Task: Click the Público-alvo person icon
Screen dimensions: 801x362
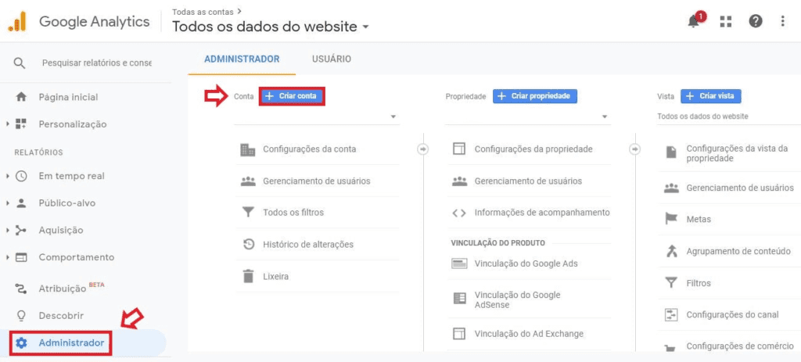Action: coord(21,203)
